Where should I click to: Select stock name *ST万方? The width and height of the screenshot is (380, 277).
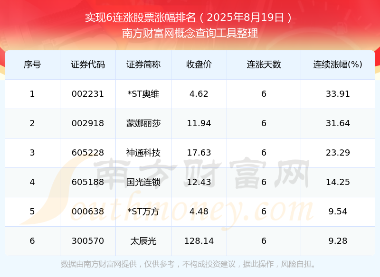(x=143, y=212)
